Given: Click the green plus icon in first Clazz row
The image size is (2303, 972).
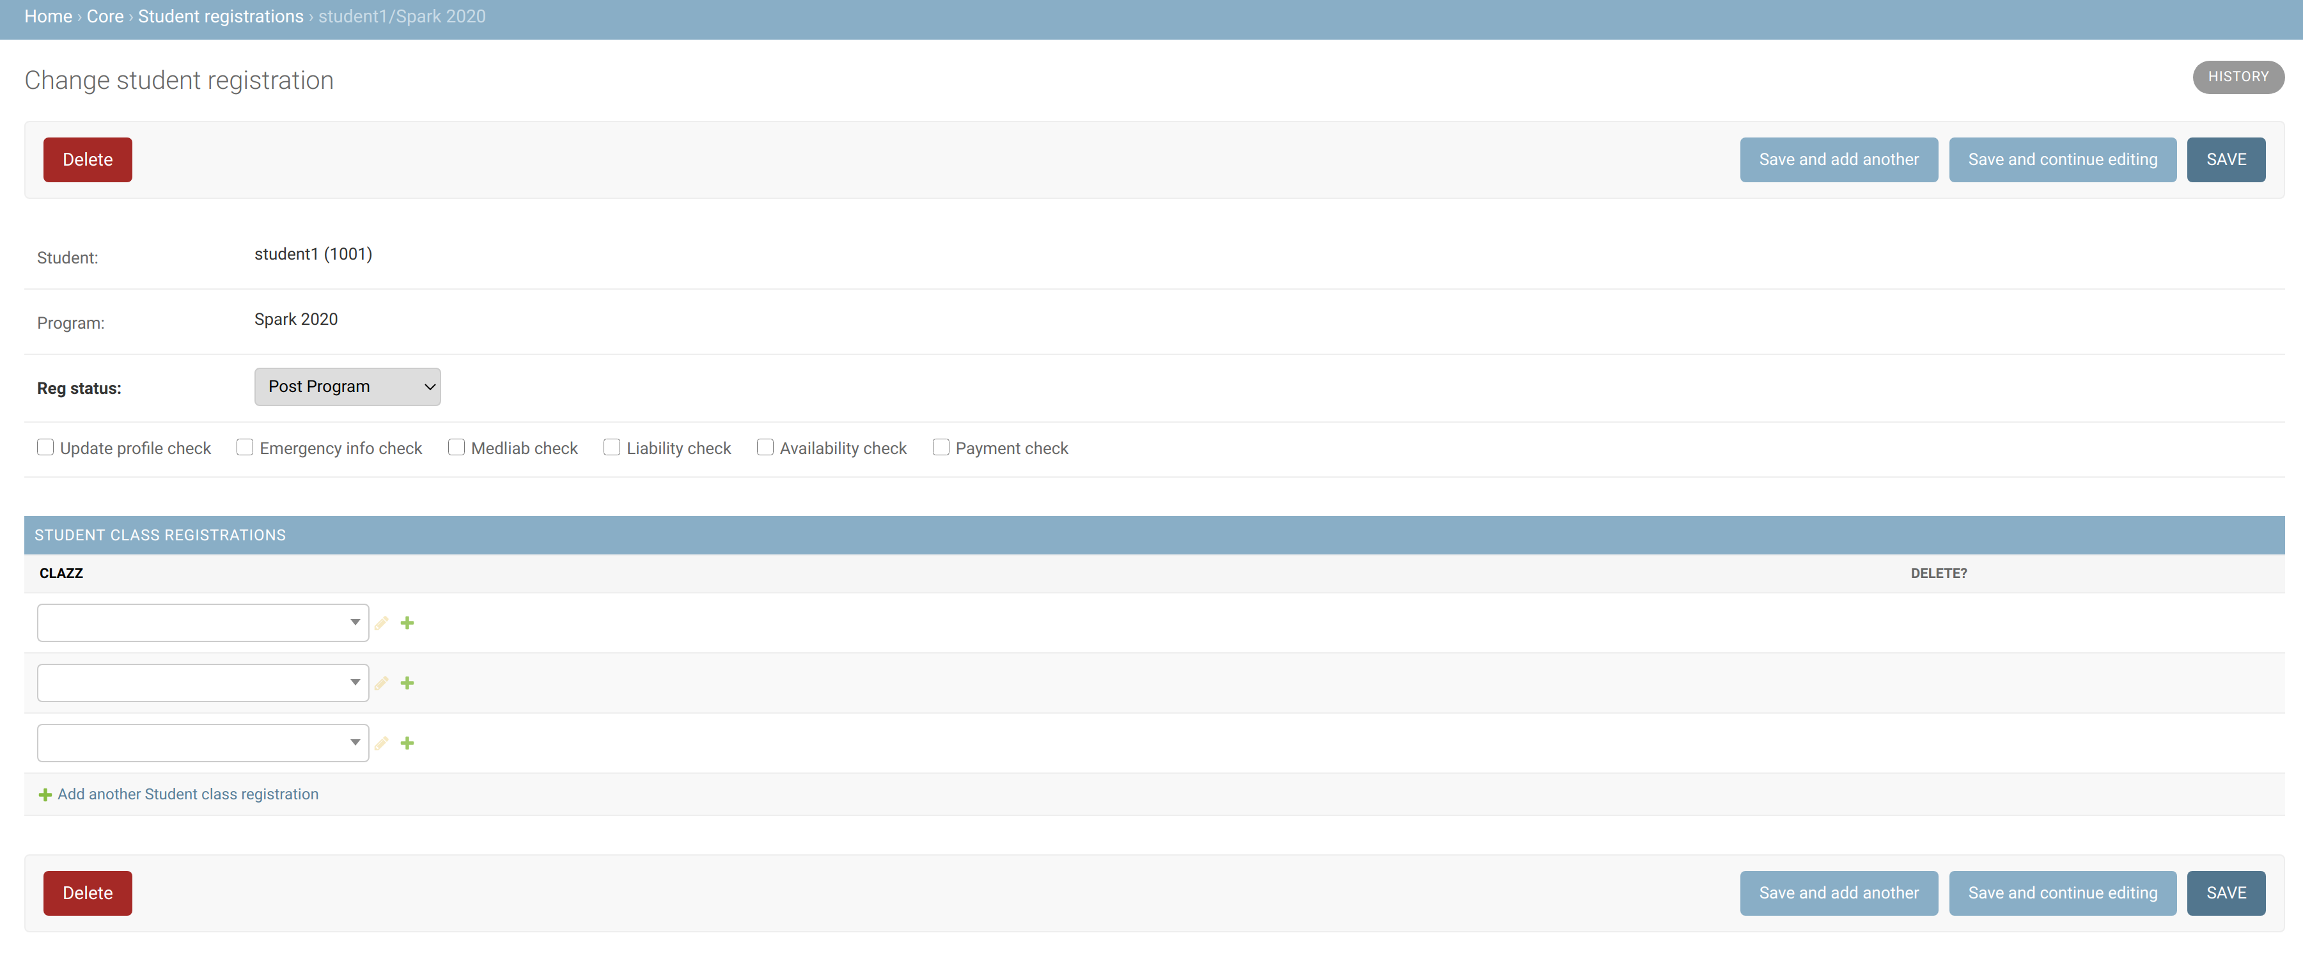Looking at the screenshot, I should tap(407, 623).
